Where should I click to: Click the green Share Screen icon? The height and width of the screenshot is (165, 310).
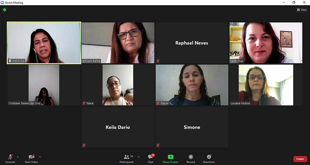coord(170,157)
